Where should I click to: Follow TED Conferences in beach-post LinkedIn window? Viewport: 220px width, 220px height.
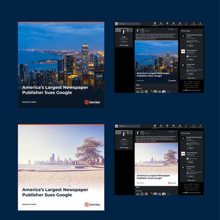click(x=190, y=162)
